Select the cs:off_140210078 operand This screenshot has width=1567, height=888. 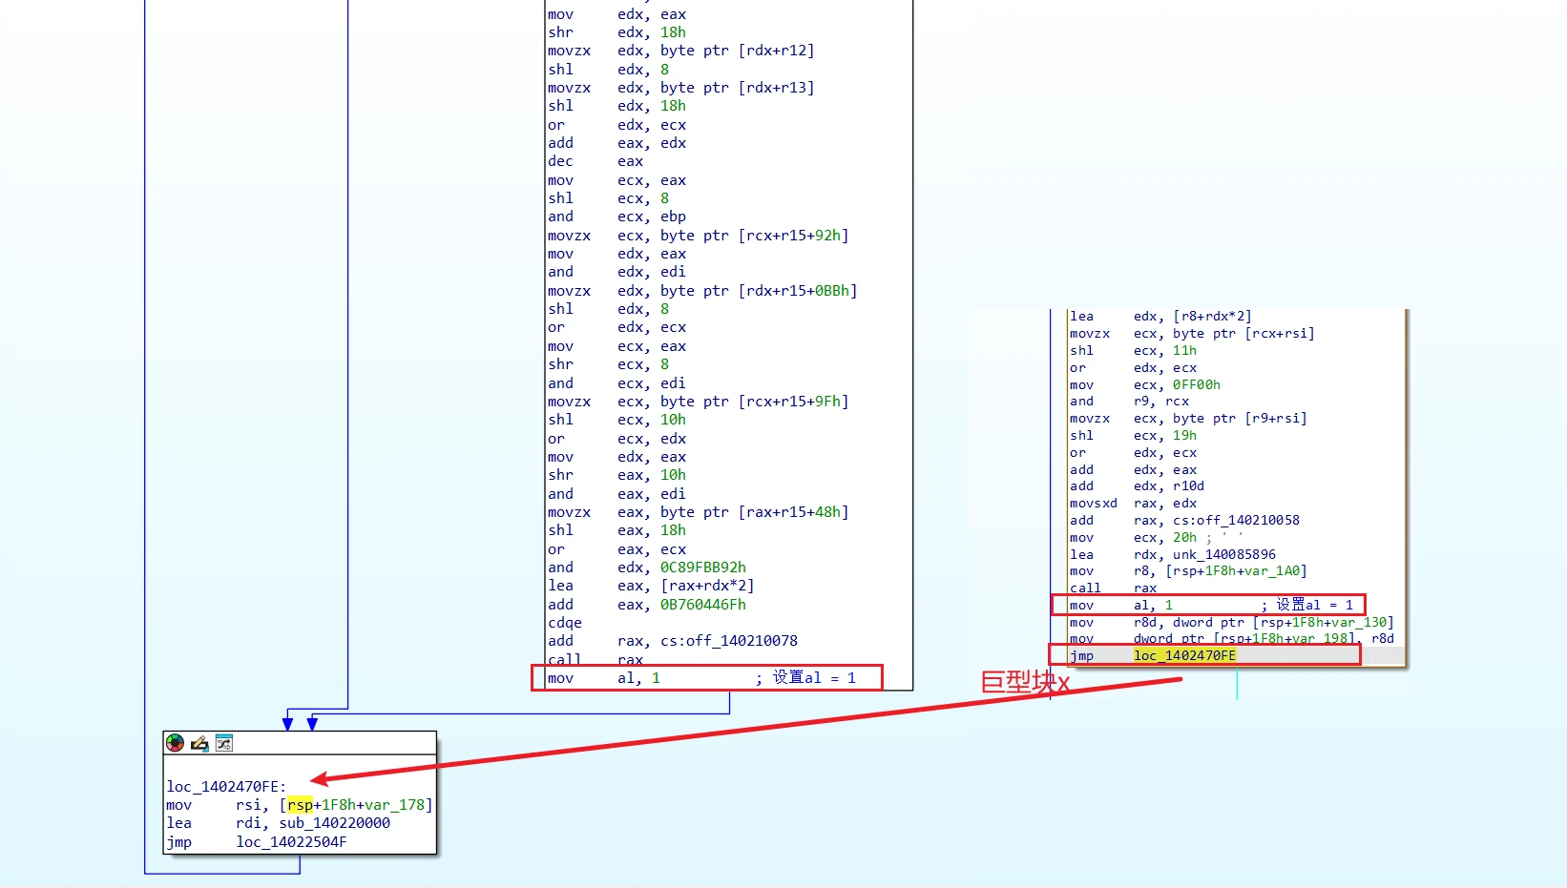coord(729,641)
